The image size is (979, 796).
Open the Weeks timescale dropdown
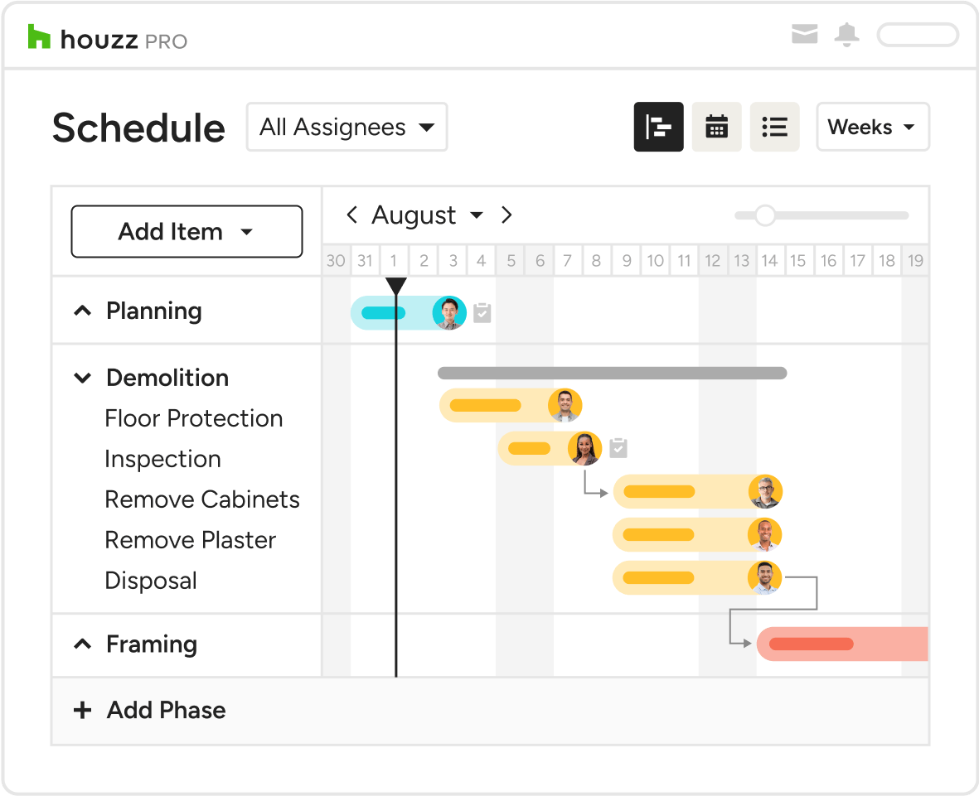(x=873, y=127)
